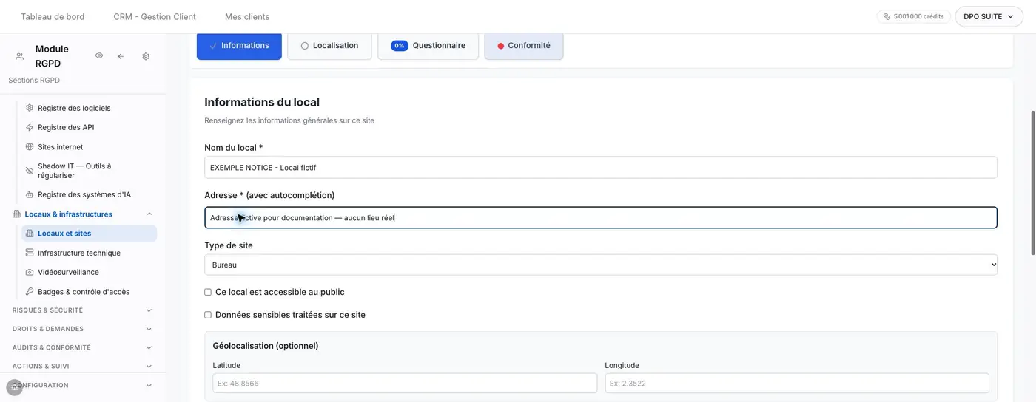This screenshot has width=1036, height=402.
Task: Click the server icon of Infrastructure technique
Action: (x=30, y=253)
